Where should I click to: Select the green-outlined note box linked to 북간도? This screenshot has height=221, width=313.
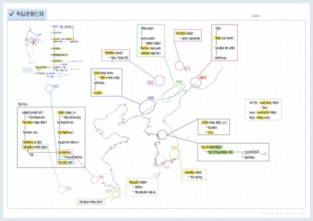pyautogui.click(x=151, y=40)
